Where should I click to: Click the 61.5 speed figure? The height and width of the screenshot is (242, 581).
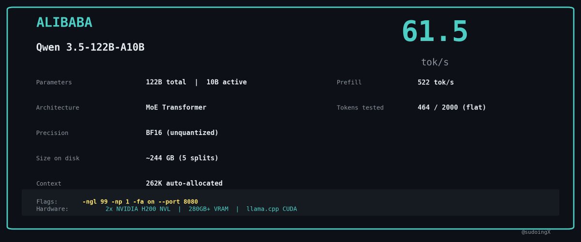point(435,31)
